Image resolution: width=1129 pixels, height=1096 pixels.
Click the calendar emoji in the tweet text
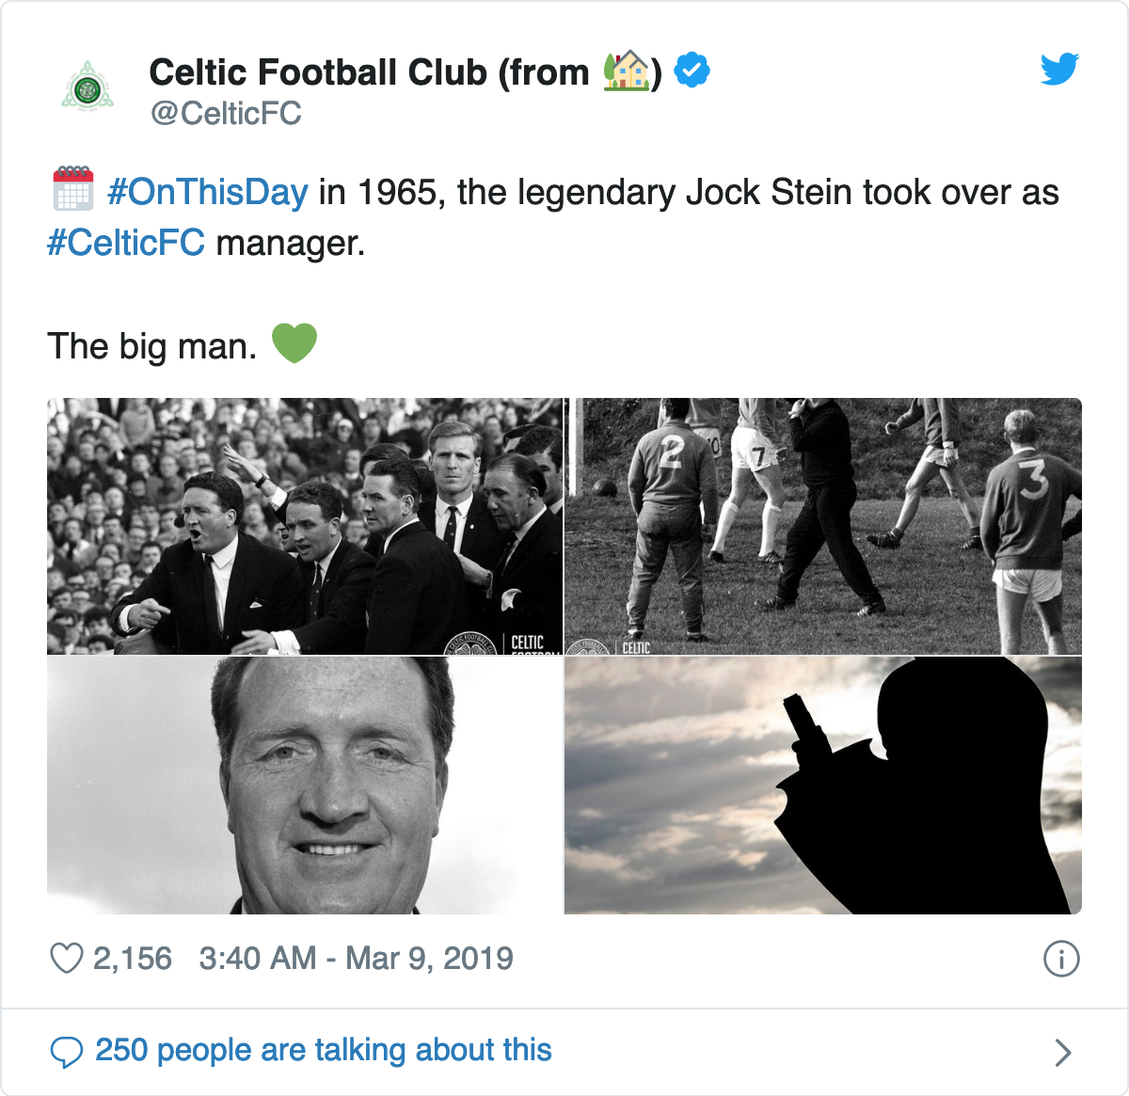pyautogui.click(x=73, y=191)
